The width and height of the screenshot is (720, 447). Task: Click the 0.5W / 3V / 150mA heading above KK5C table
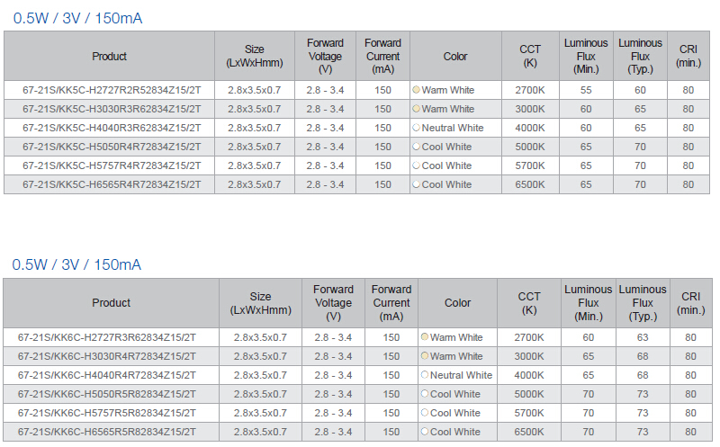pos(77,18)
